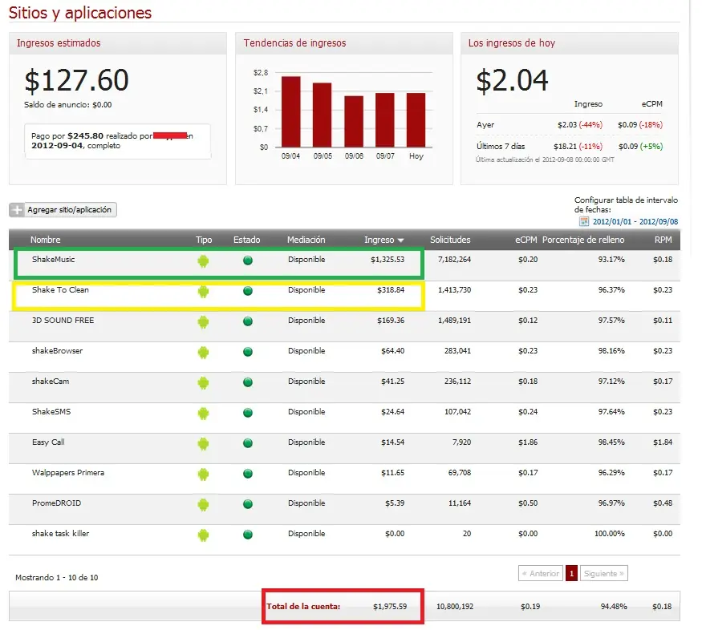Click the Siguiente pagination button

603,573
